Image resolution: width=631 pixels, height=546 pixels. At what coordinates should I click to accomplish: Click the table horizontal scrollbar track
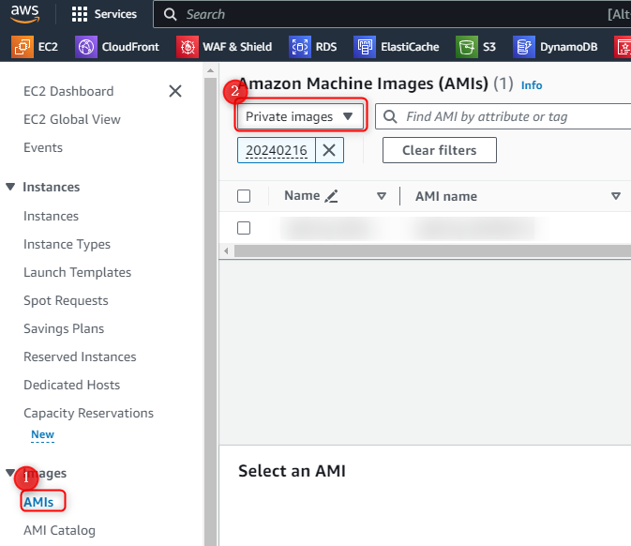pos(432,250)
